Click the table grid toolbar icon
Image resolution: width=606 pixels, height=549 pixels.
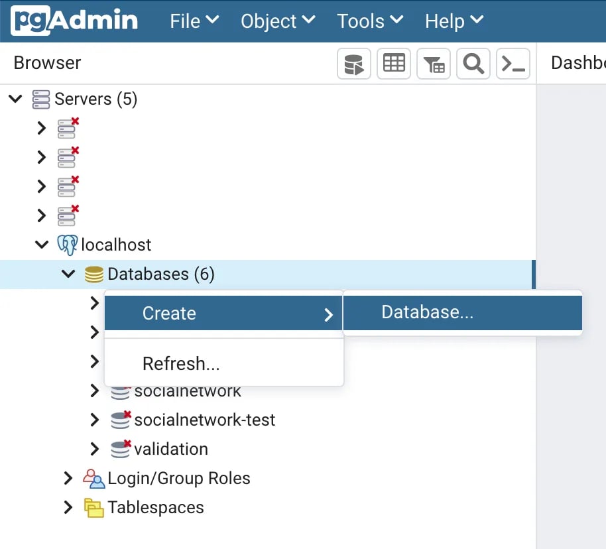point(393,63)
